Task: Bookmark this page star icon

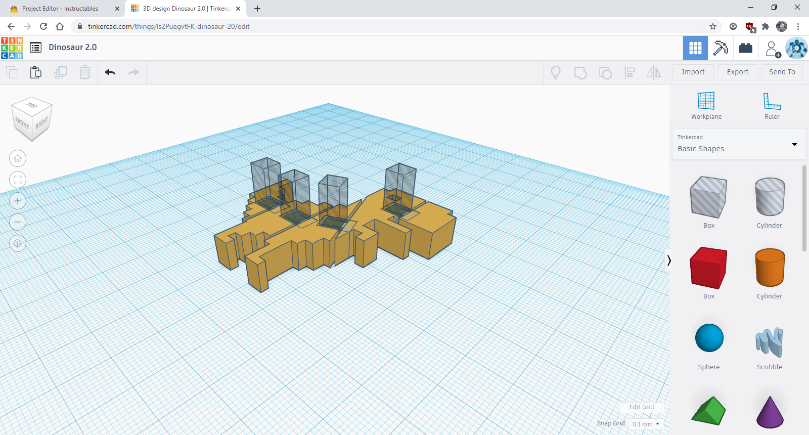Action: (x=713, y=26)
